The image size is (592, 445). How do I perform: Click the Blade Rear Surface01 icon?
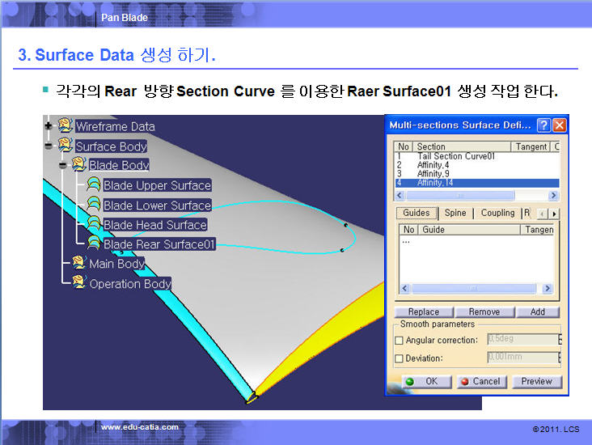pos(94,244)
